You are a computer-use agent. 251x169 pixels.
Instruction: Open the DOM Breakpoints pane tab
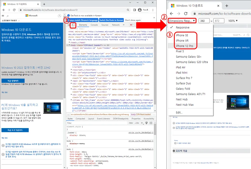point(121,119)
